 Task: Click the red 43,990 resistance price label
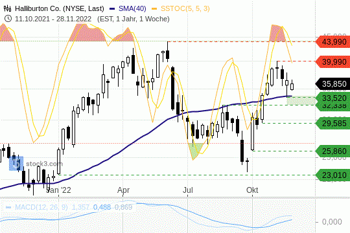tap(332, 41)
